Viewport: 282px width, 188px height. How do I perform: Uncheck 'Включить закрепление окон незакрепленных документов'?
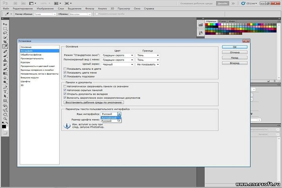click(x=65, y=98)
